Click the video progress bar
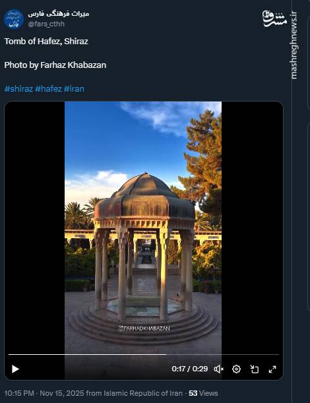Image resolution: width=310 pixels, height=403 pixels. point(144,354)
